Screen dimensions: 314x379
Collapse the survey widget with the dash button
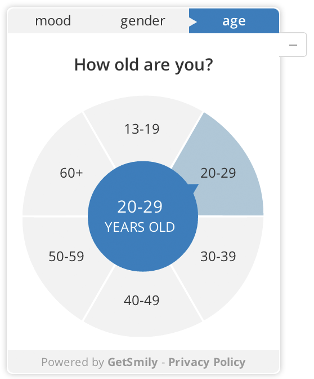tap(293, 45)
